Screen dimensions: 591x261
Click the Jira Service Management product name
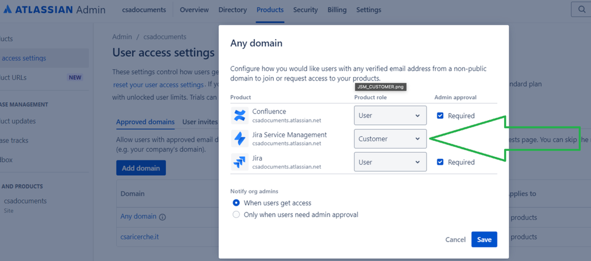pos(289,135)
